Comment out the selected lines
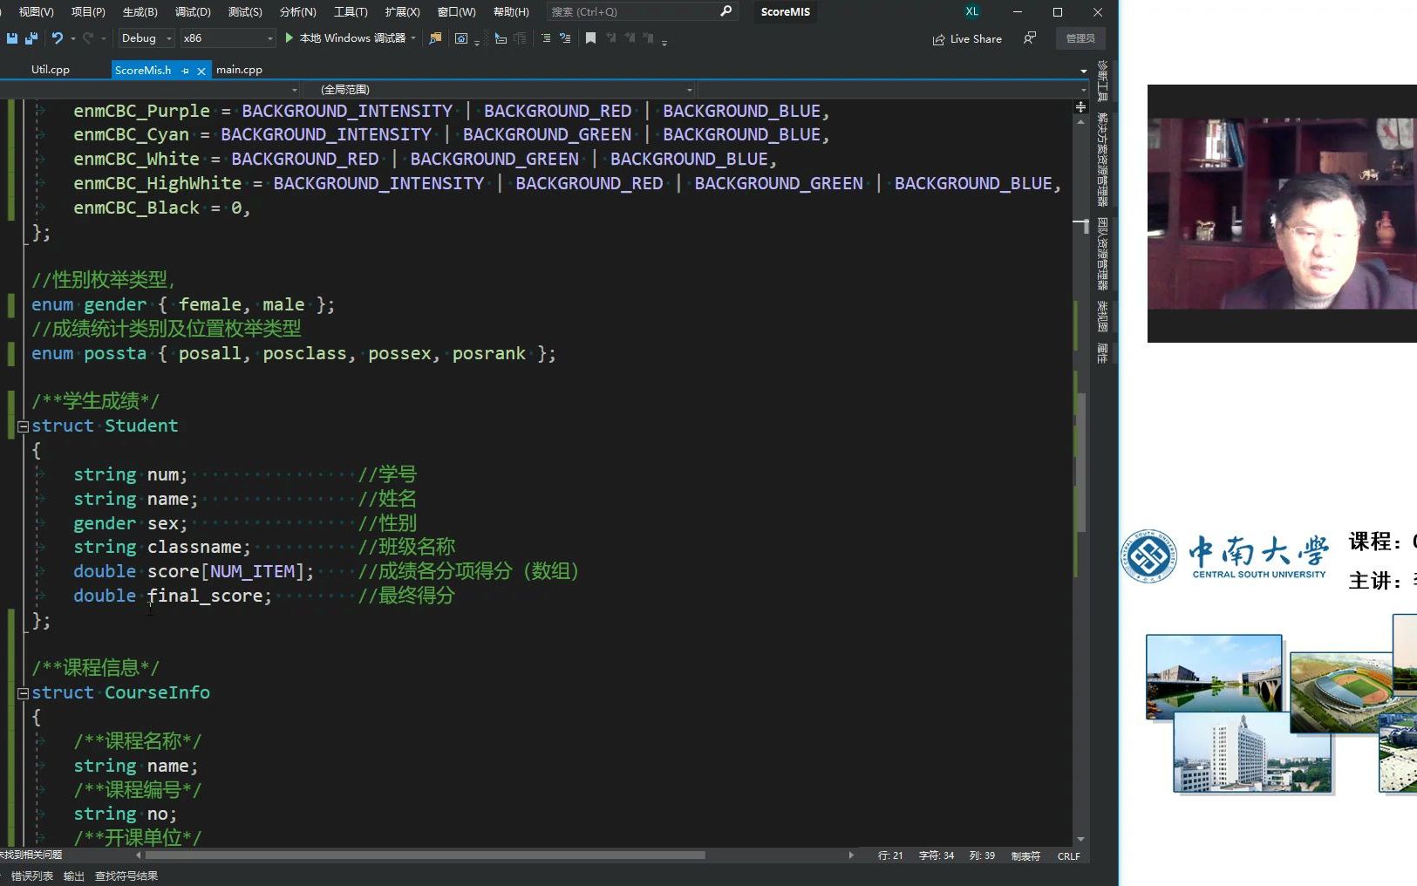This screenshot has width=1417, height=886. click(547, 38)
